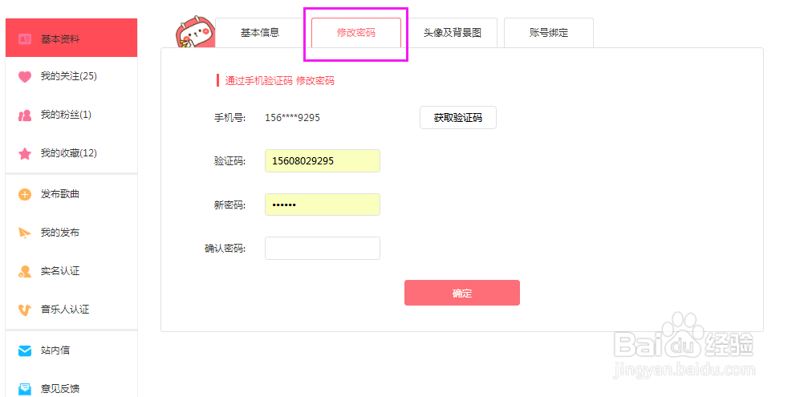The height and width of the screenshot is (397, 800).
Task: Select the 修改密码 tab
Action: [x=356, y=33]
